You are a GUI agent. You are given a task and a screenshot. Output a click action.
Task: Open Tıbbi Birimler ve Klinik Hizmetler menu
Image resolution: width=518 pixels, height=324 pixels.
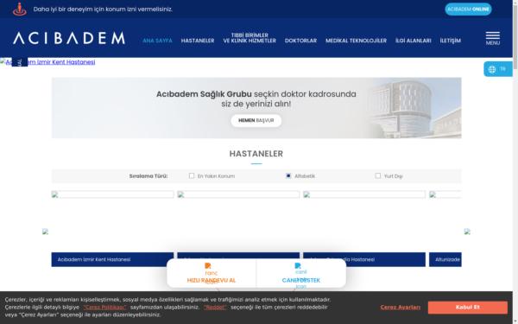250,38
